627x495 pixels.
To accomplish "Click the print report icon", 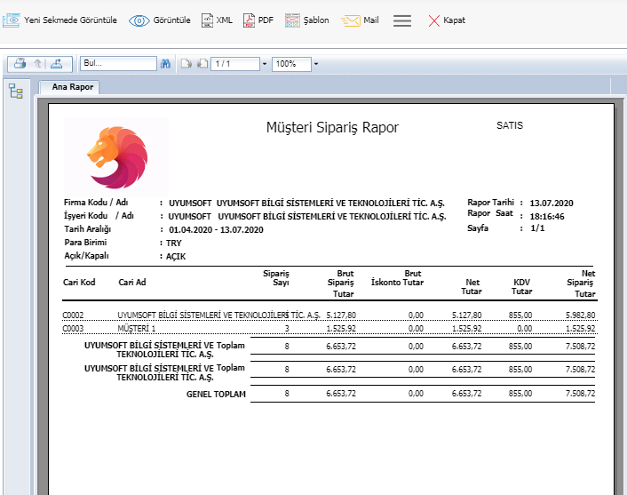I will tap(19, 64).
